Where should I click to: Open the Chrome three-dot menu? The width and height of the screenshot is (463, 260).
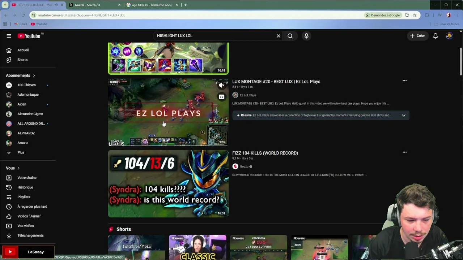click(x=457, y=15)
